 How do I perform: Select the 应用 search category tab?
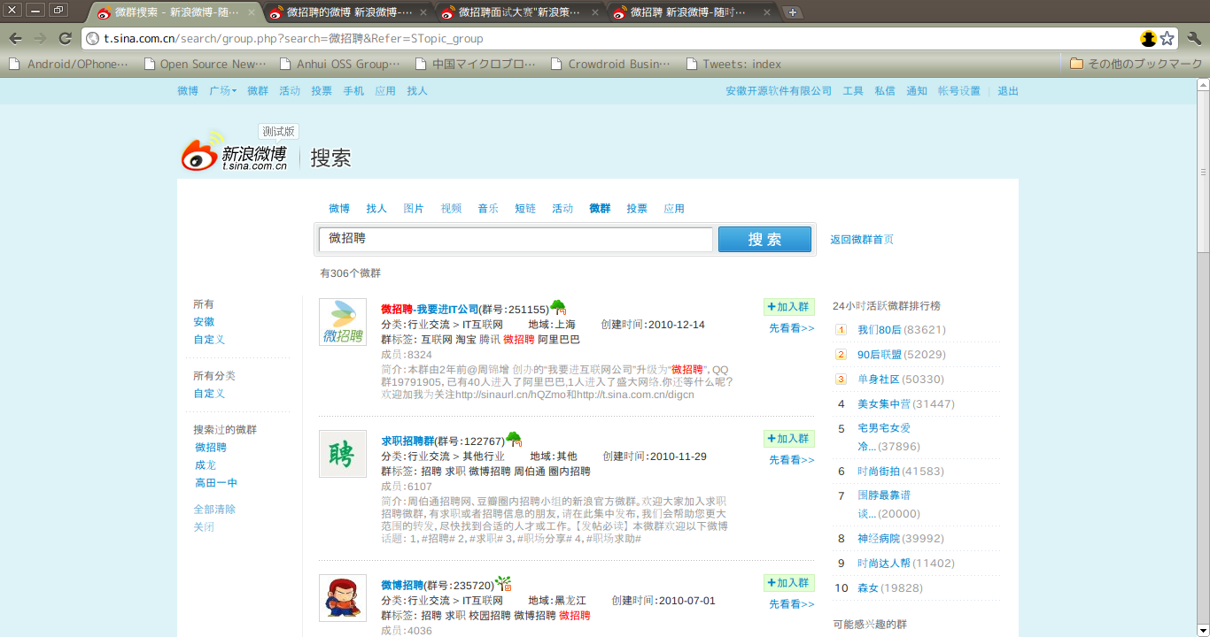tap(674, 209)
